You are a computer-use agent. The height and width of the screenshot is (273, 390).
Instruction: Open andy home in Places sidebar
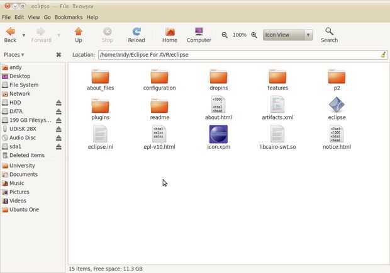(12, 67)
